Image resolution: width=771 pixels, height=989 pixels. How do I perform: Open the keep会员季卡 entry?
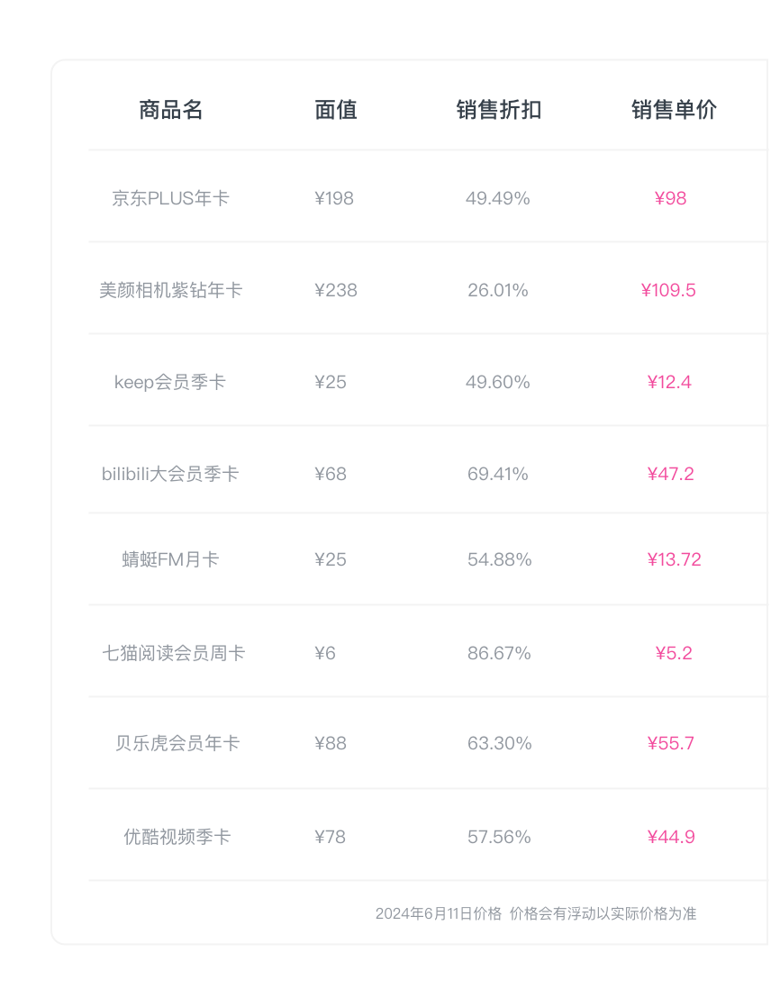pos(169,382)
